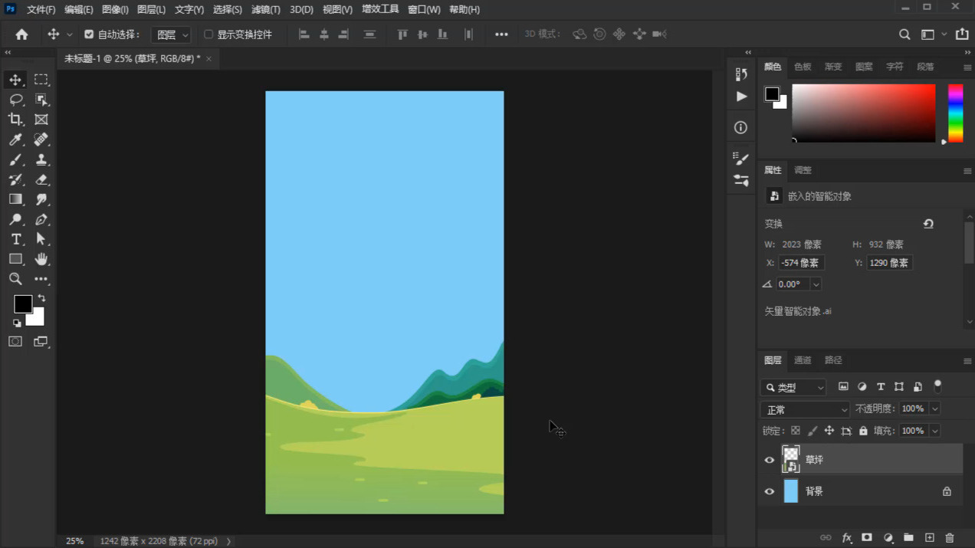
Task: Select the Pen tool
Action: coord(41,219)
